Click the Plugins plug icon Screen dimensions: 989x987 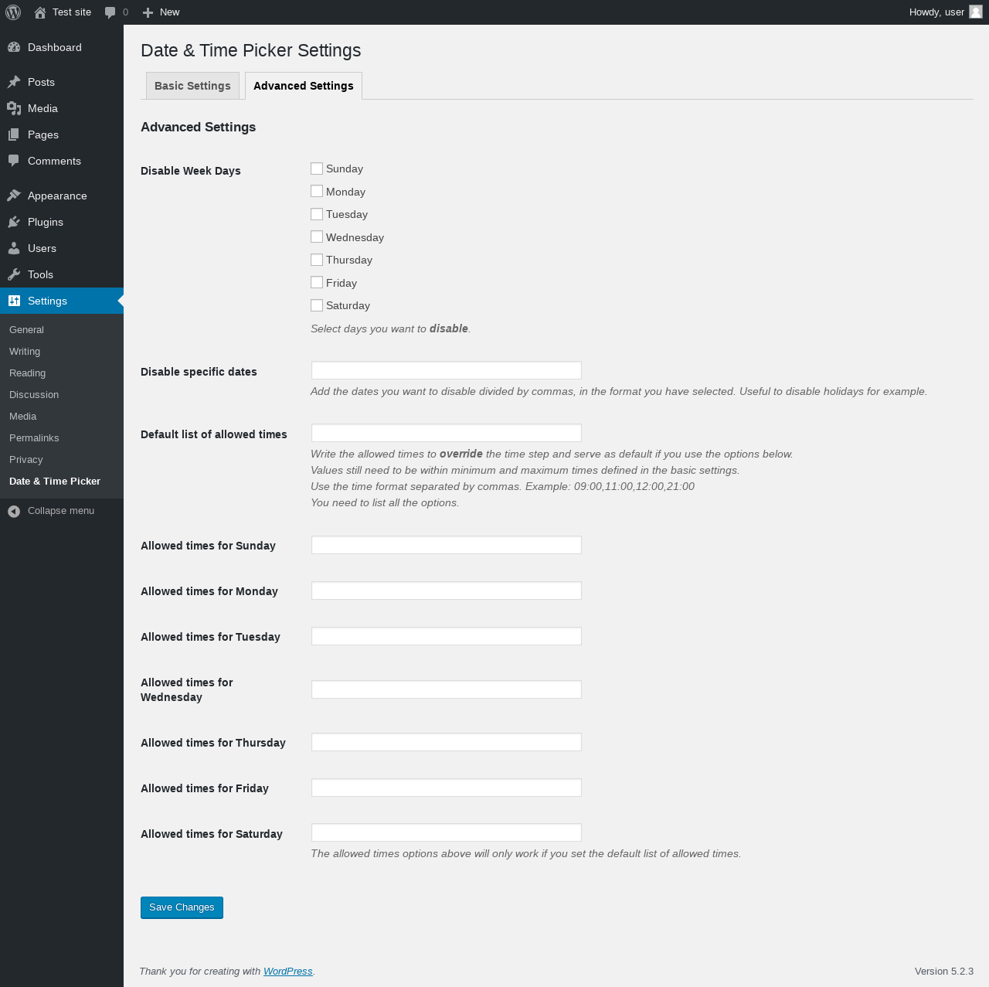pyautogui.click(x=14, y=222)
